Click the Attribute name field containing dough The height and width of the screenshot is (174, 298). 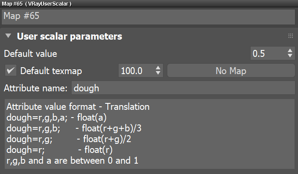point(182,88)
